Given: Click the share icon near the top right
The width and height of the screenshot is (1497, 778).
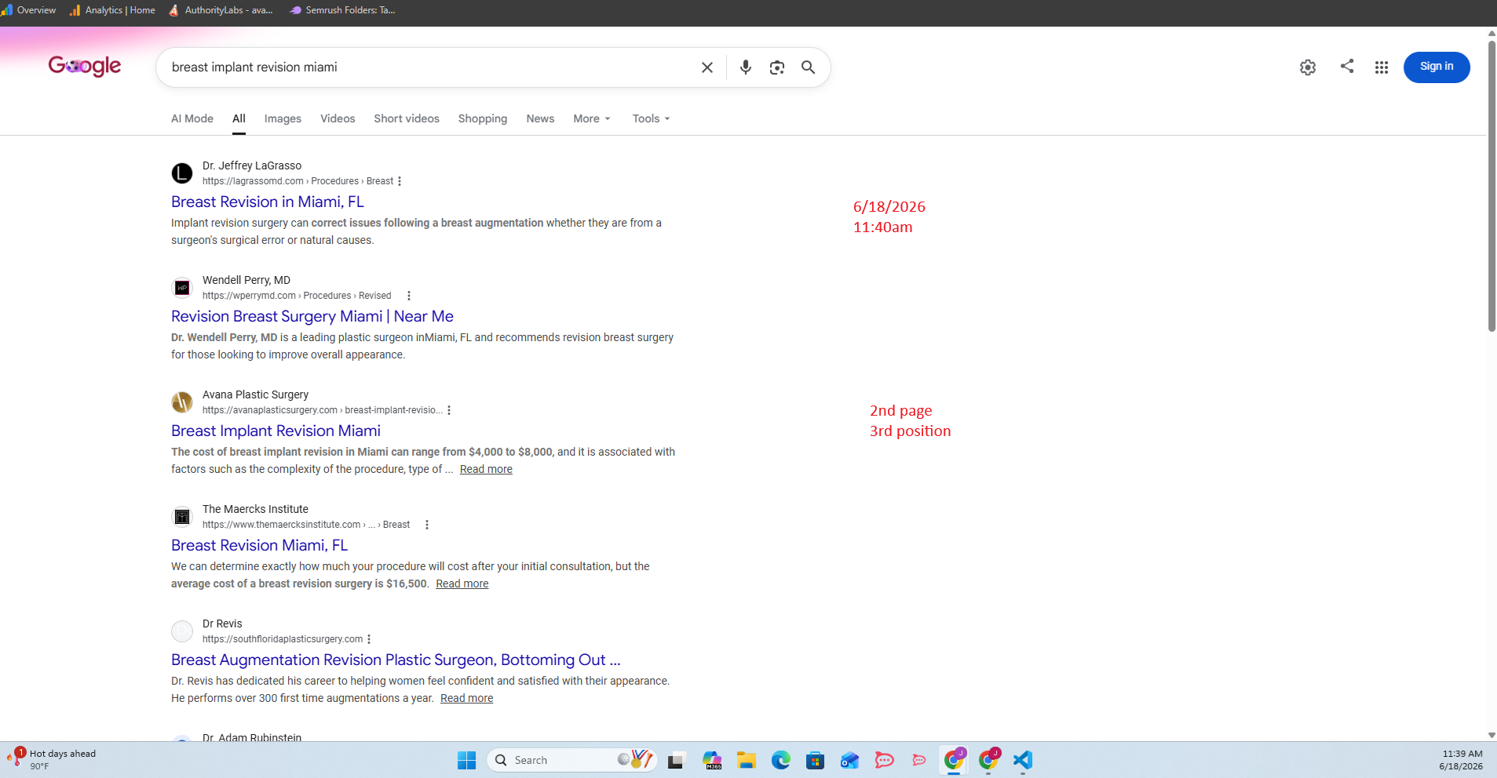Looking at the screenshot, I should click(x=1347, y=66).
